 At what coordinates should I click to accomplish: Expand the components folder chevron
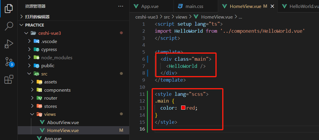tap(32, 90)
